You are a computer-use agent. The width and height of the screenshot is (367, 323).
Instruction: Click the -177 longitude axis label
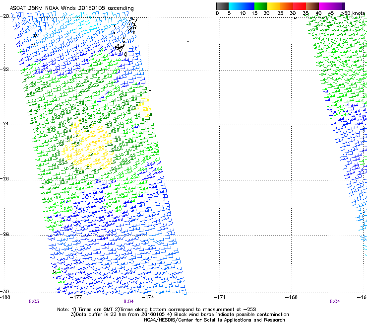click(76, 298)
